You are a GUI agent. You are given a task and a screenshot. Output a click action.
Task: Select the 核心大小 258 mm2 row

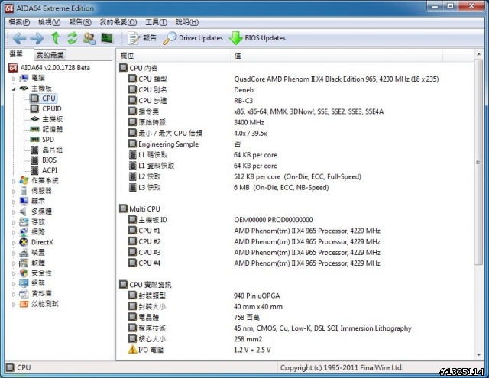pos(196,339)
